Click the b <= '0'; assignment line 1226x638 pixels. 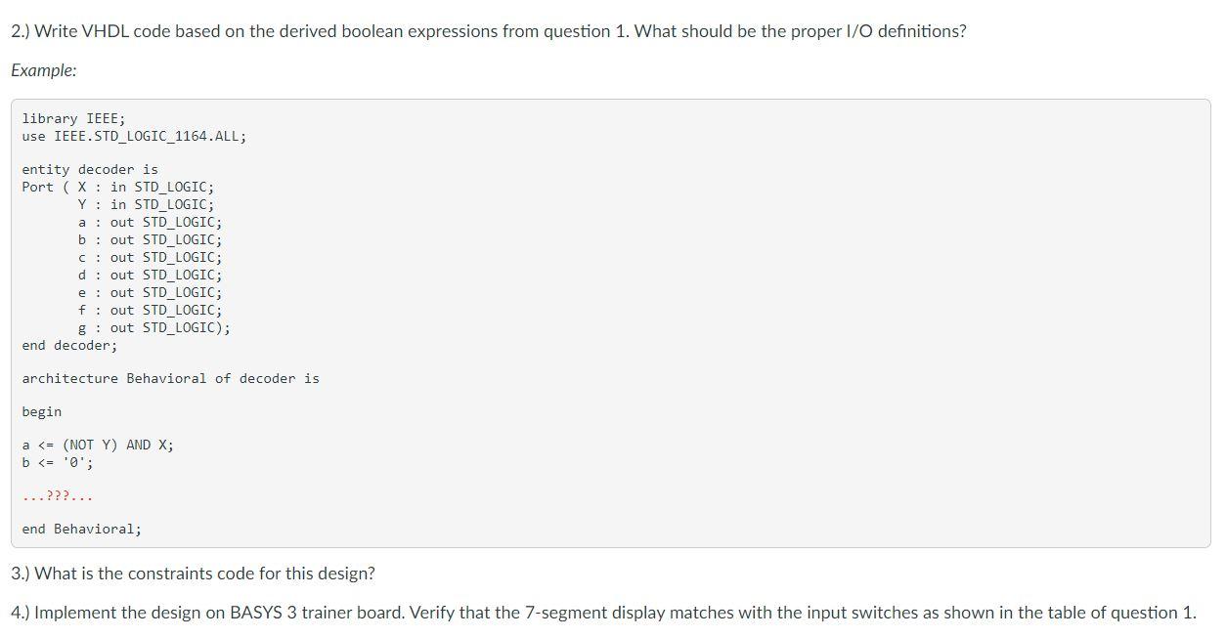58,462
